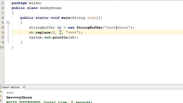Collapse the main method code fold
This screenshot has height=103, width=183.
click(8, 22)
